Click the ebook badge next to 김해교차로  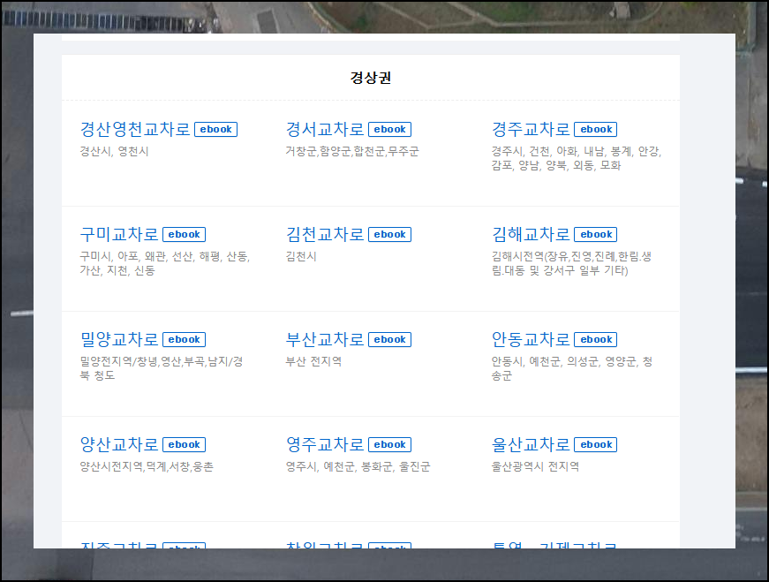[596, 235]
